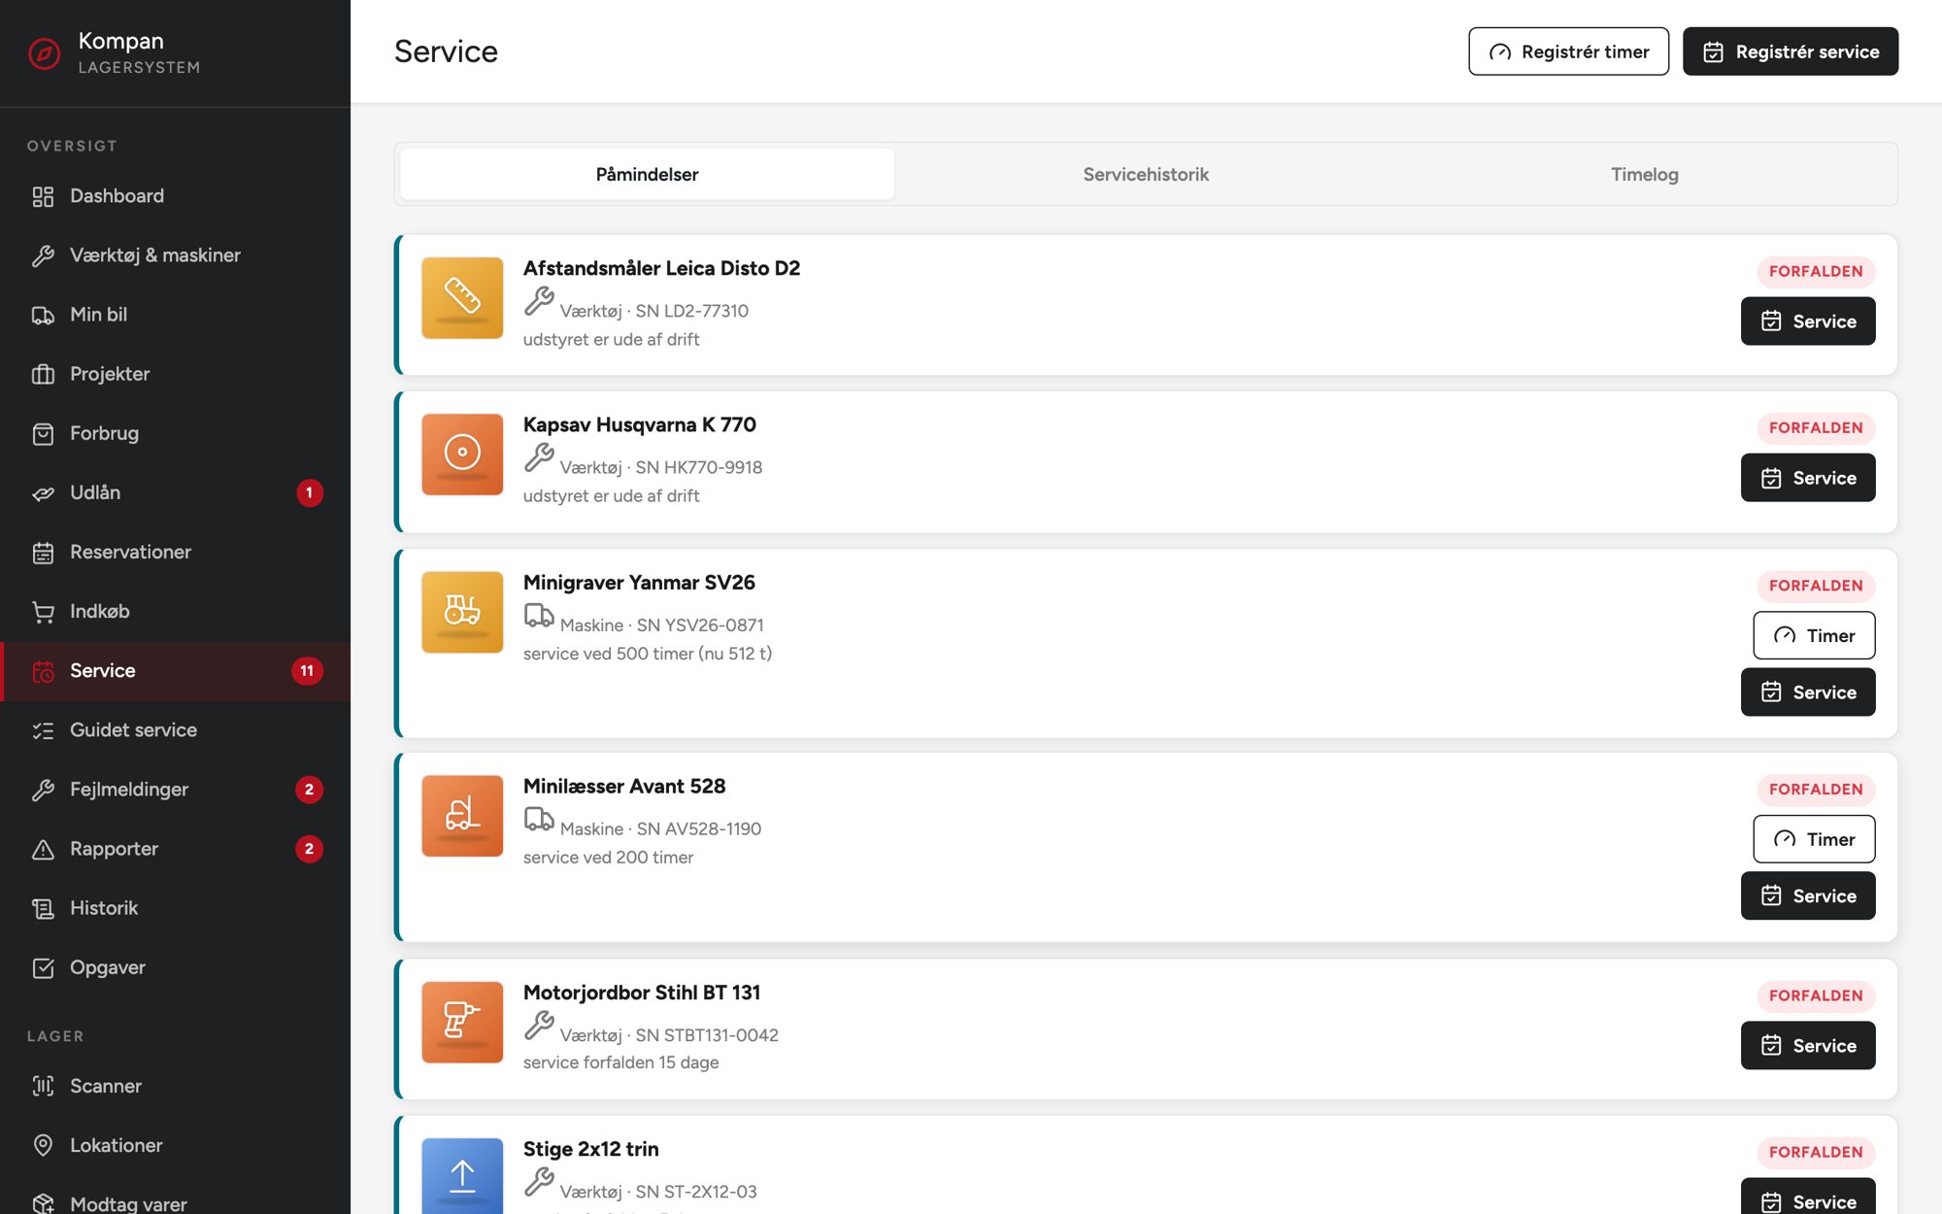Click the Kapsav Husqvarna K 770 thumbnail
This screenshot has height=1214, width=1942.
(462, 455)
